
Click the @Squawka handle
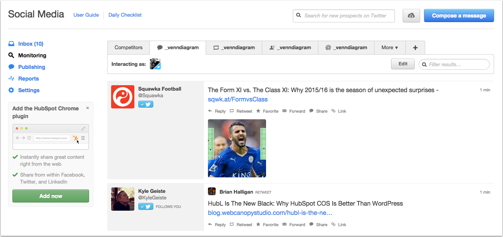(151, 95)
